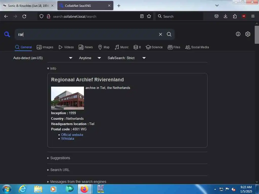
Task: Switch to the Videos category
Action: (66, 47)
